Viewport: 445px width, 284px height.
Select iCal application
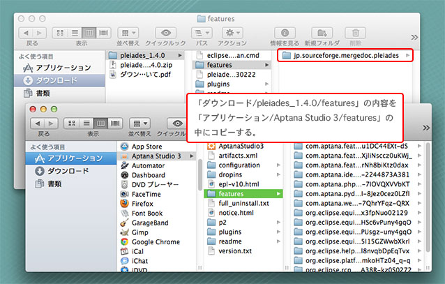pyautogui.click(x=157, y=251)
